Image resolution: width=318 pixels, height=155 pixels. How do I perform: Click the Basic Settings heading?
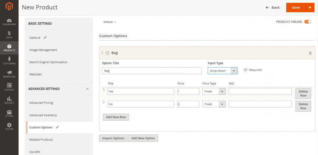click(x=40, y=24)
